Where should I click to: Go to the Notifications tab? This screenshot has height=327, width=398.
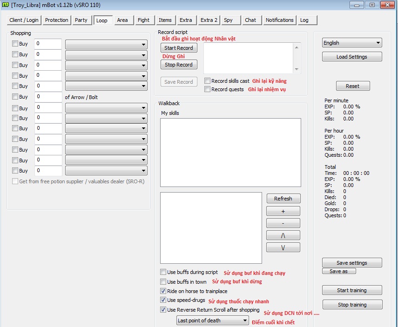[279, 20]
